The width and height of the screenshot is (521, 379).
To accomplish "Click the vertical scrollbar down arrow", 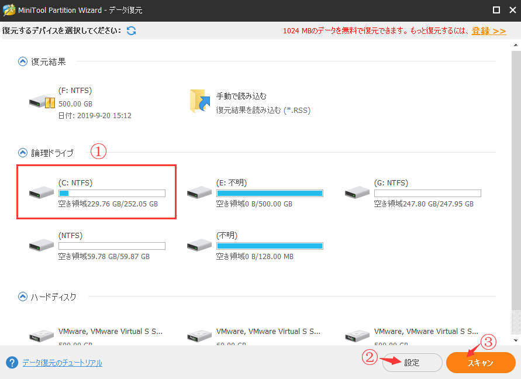I will pyautogui.click(x=516, y=340).
